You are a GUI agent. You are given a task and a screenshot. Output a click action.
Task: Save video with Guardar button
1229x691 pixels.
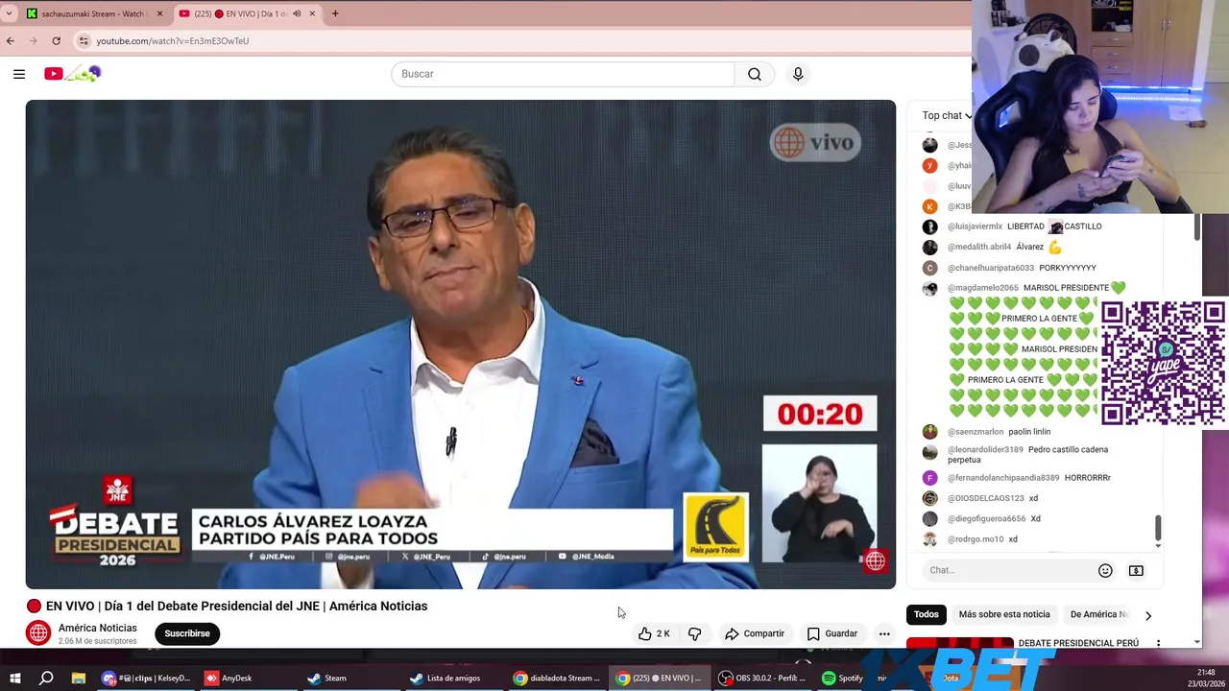832,633
